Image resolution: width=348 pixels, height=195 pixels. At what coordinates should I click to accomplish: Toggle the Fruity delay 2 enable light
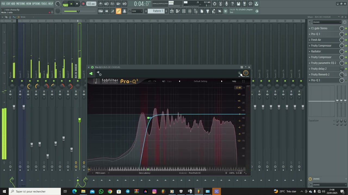346,69
